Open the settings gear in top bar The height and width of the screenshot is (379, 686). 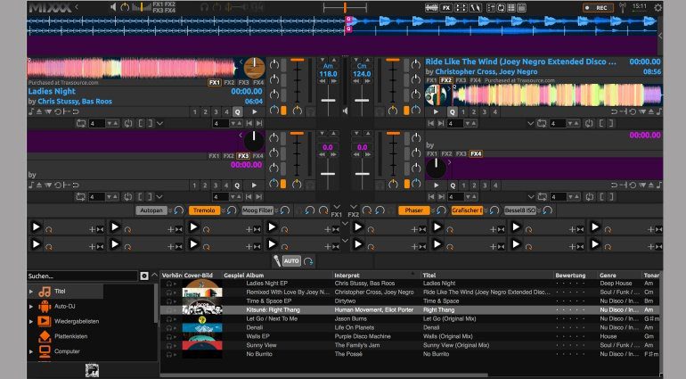click(x=657, y=7)
